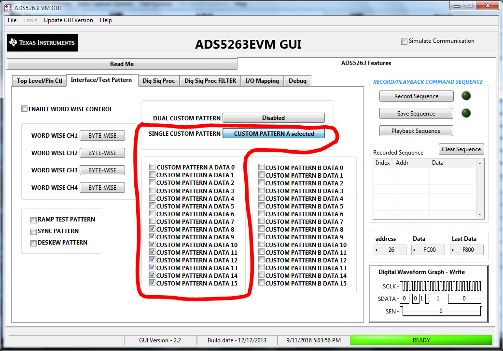Screen dimensions: 503x351
Task: Toggle DUAL CUSTOM PATTERN Disabled button
Action: [273, 118]
